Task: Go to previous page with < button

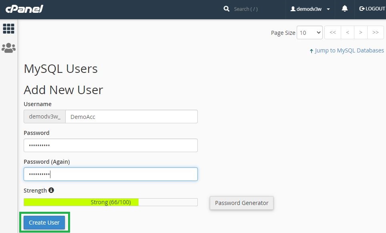Action: pyautogui.click(x=347, y=32)
